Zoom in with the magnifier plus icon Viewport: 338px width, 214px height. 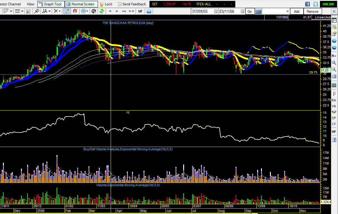334,63
